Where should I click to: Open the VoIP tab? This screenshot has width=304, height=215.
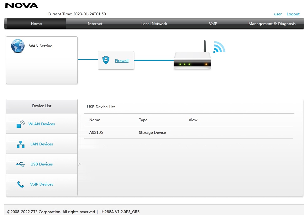point(213,24)
